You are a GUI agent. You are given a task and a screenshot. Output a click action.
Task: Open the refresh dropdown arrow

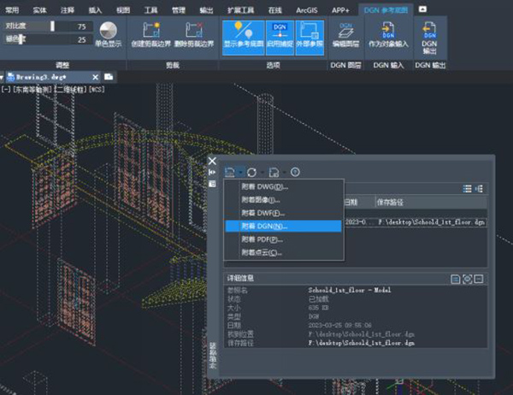(x=263, y=171)
